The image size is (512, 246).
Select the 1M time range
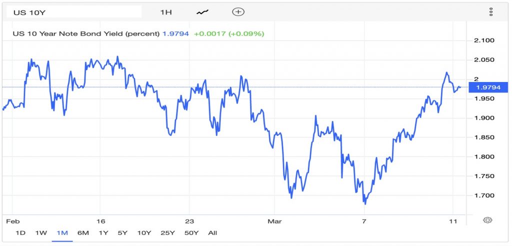point(62,232)
